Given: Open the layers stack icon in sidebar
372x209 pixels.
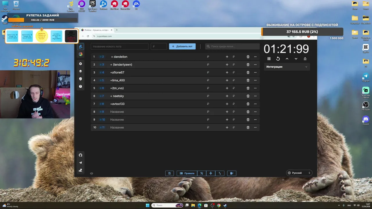Looking at the screenshot, I should point(81,71).
